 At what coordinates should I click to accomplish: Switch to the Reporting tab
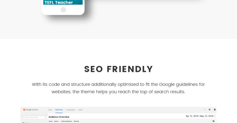[59, 110]
